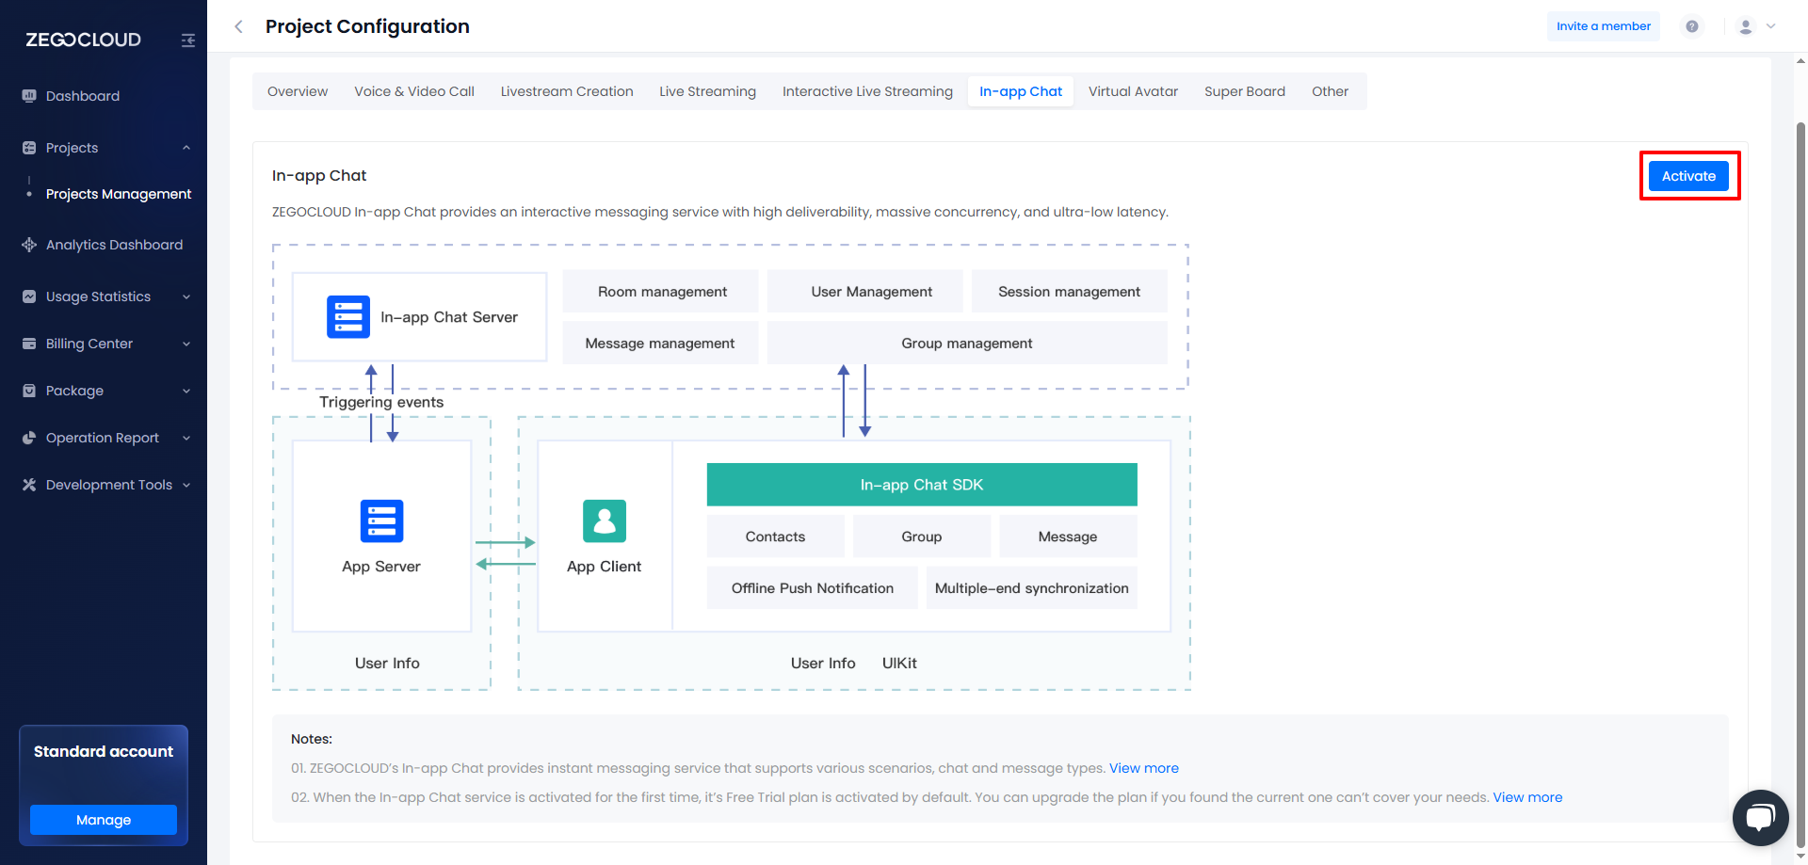The width and height of the screenshot is (1808, 865).
Task: Switch to the Overview tab
Action: 298,91
